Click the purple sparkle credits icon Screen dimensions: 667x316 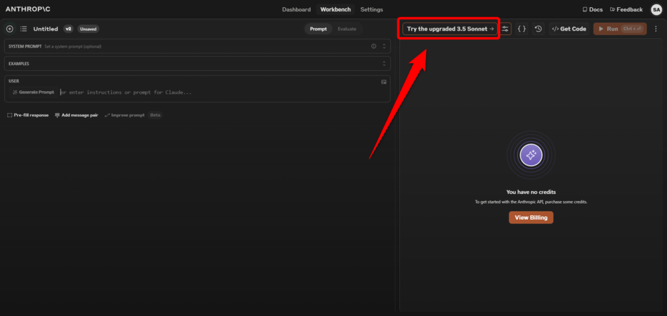point(531,155)
